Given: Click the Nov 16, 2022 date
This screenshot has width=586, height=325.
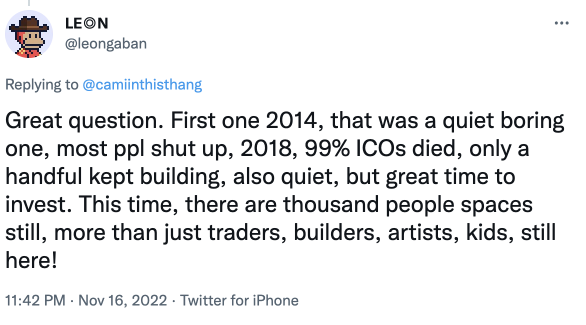Looking at the screenshot, I should coord(122,300).
